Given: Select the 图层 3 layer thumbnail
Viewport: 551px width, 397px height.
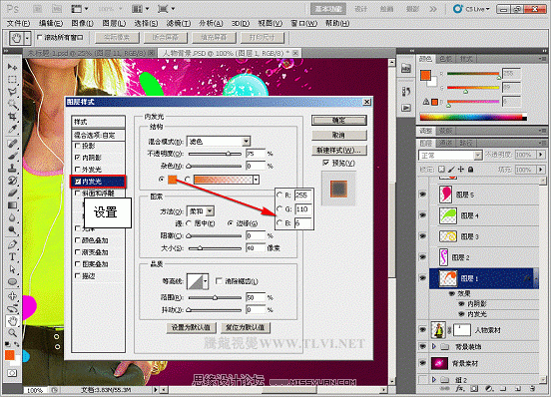Looking at the screenshot, I should 448,236.
